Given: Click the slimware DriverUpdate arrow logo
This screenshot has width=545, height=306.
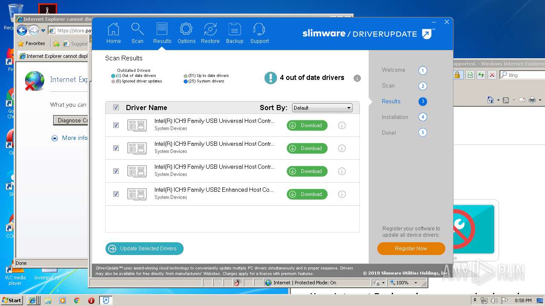Looking at the screenshot, I should click(427, 34).
